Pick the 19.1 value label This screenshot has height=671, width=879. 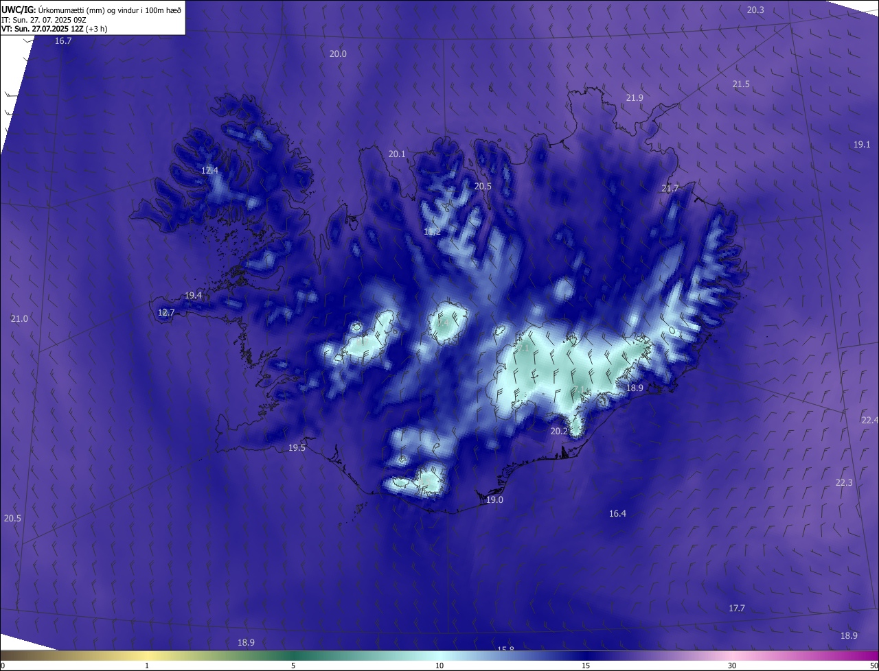point(862,145)
